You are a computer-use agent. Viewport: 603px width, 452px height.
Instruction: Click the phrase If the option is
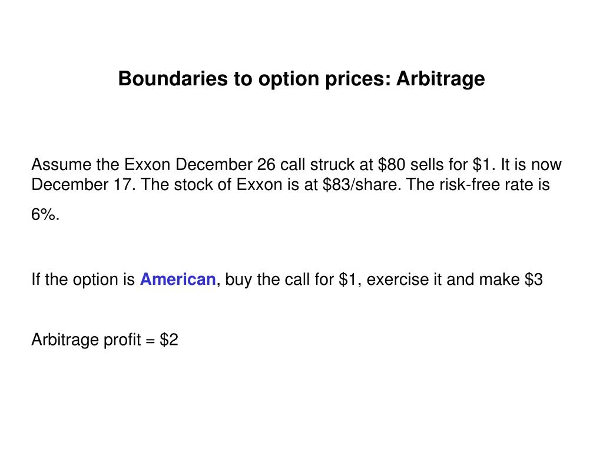83,280
